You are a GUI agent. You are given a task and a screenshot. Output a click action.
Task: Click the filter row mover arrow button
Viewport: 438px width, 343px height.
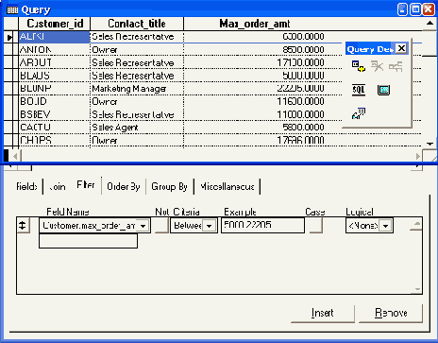[x=23, y=226]
